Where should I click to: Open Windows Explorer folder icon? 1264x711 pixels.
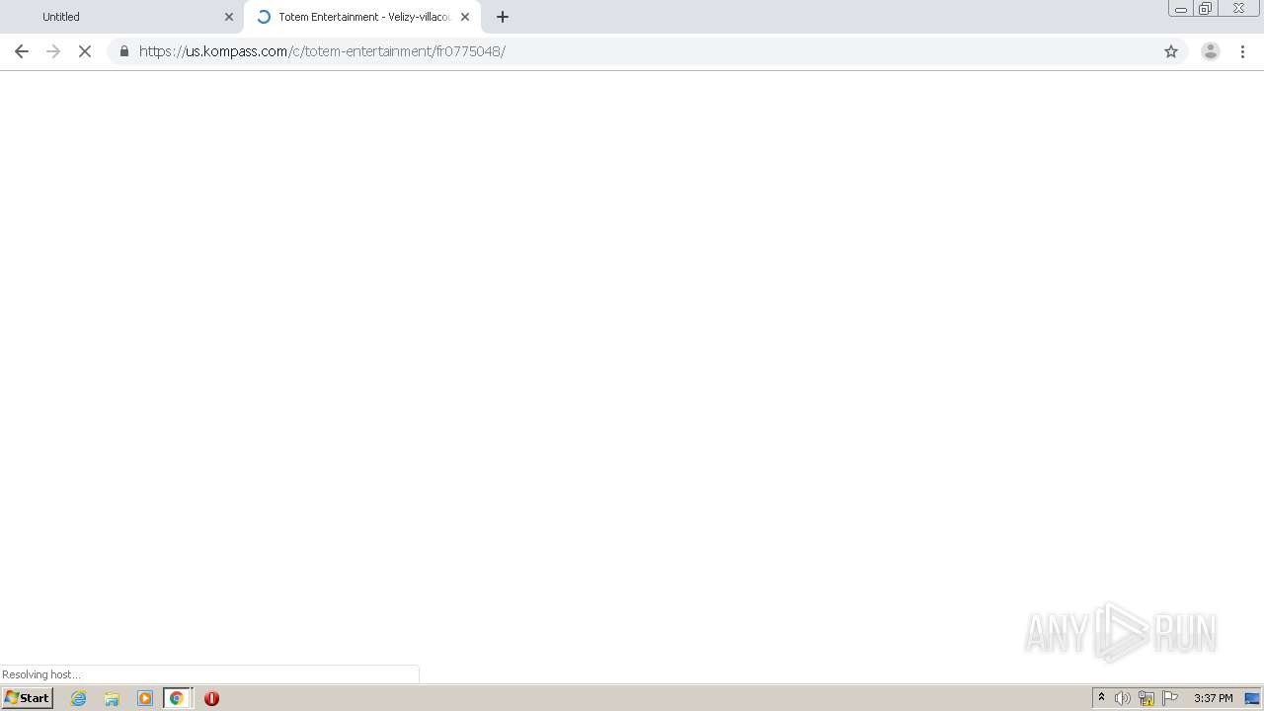pyautogui.click(x=112, y=698)
